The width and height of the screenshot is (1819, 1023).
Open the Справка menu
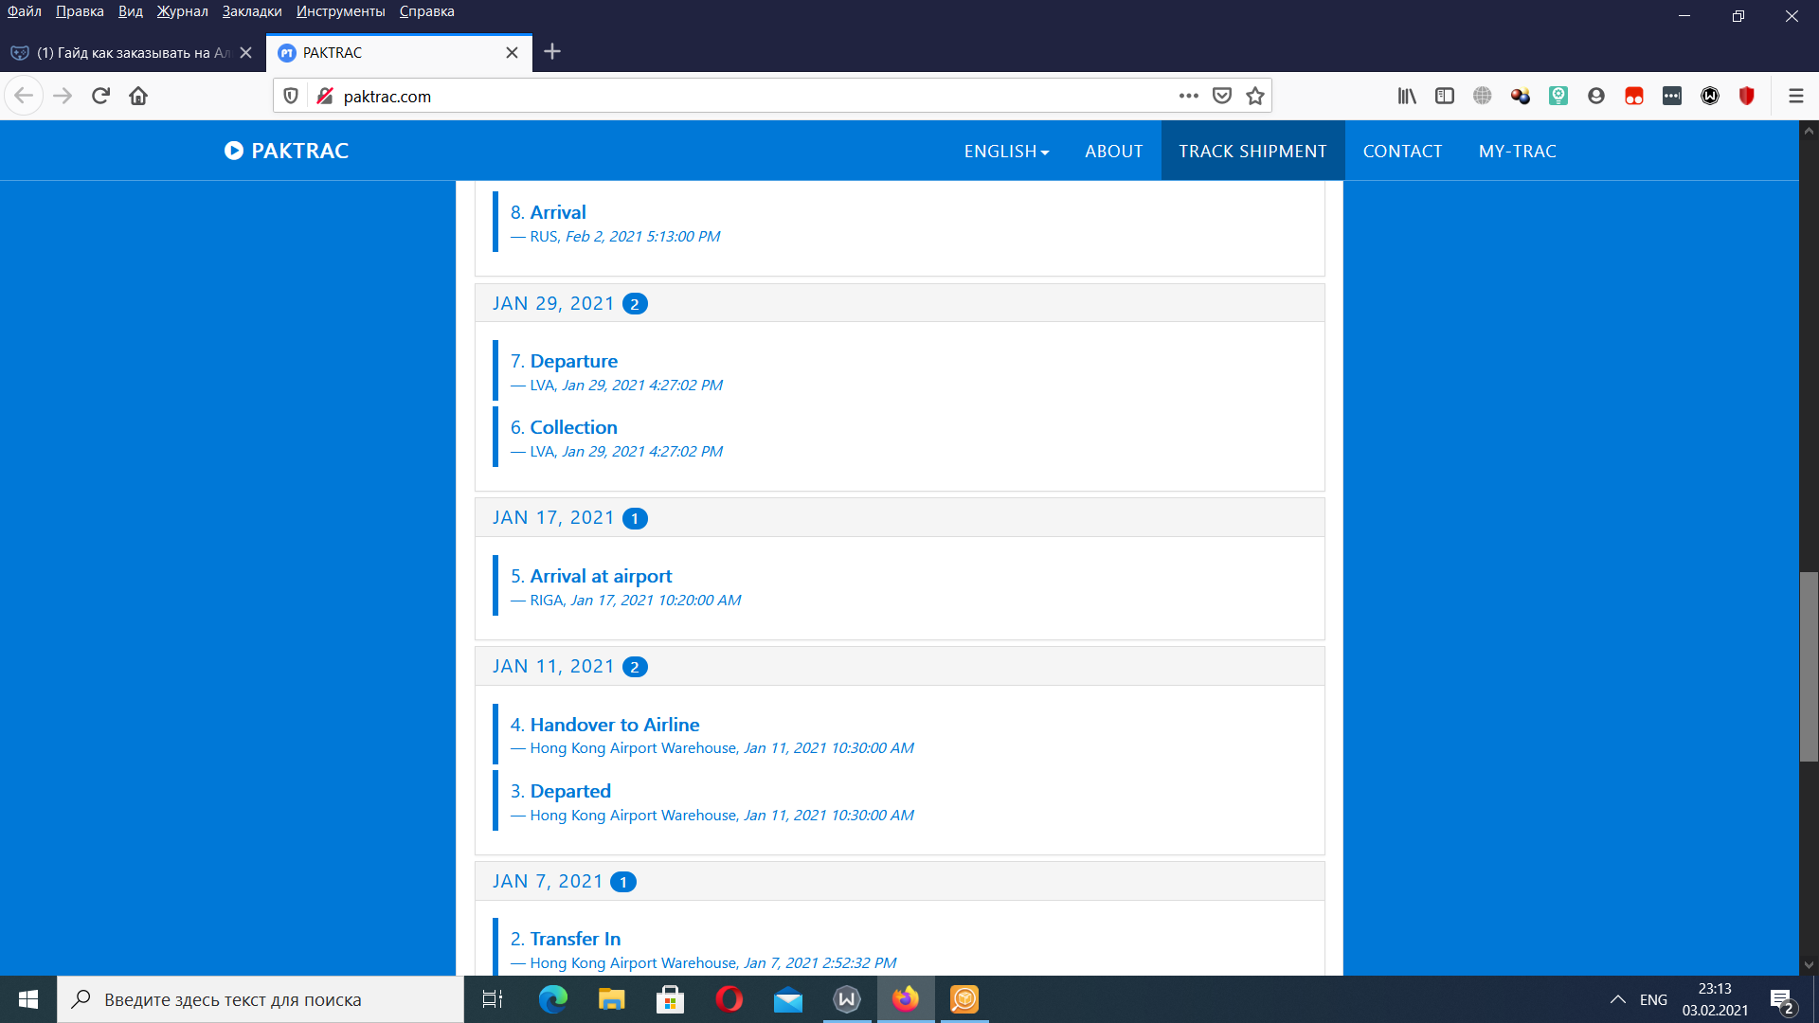coord(426,11)
